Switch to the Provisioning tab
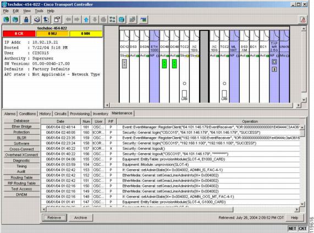Screen dimensions: 314x233 point(80,113)
